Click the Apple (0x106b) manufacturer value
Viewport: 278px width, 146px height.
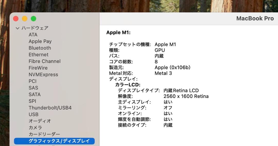pyautogui.click(x=172, y=67)
